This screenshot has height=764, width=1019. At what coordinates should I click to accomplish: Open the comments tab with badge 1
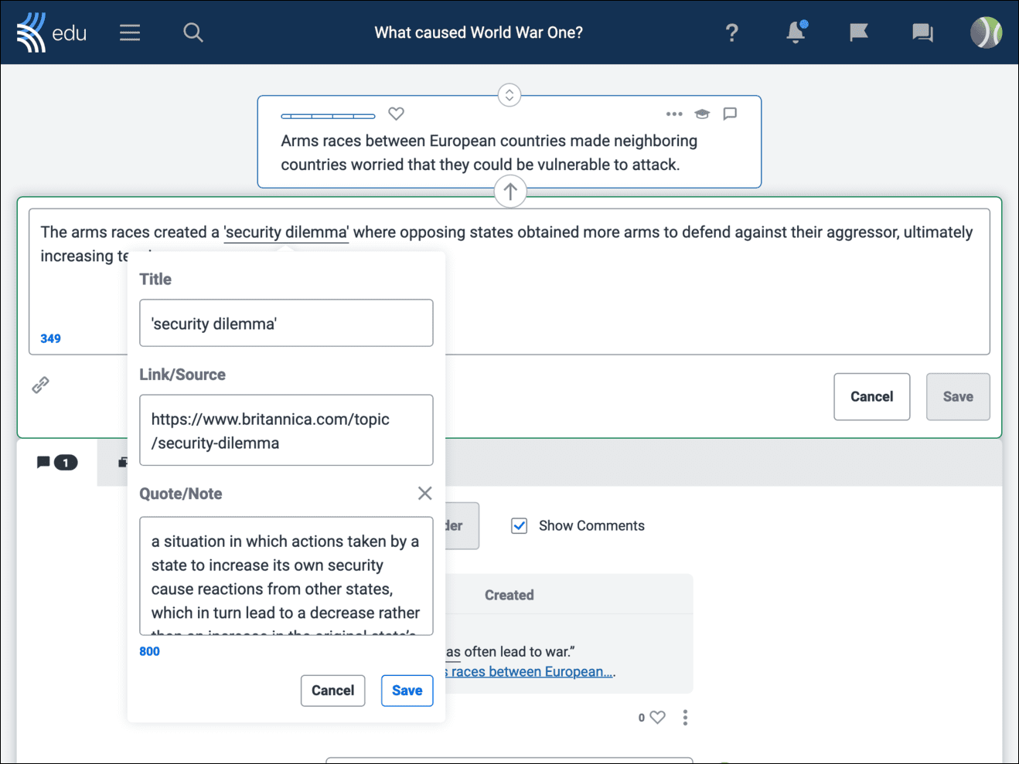[57, 463]
